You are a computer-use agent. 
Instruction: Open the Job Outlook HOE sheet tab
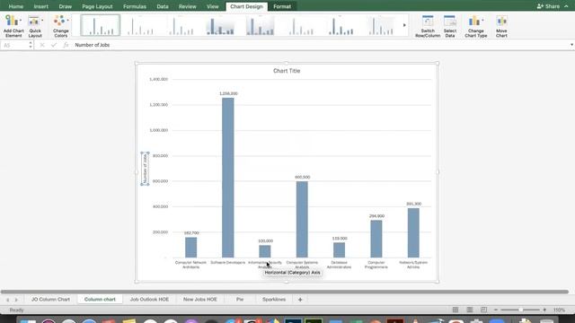[149, 300]
